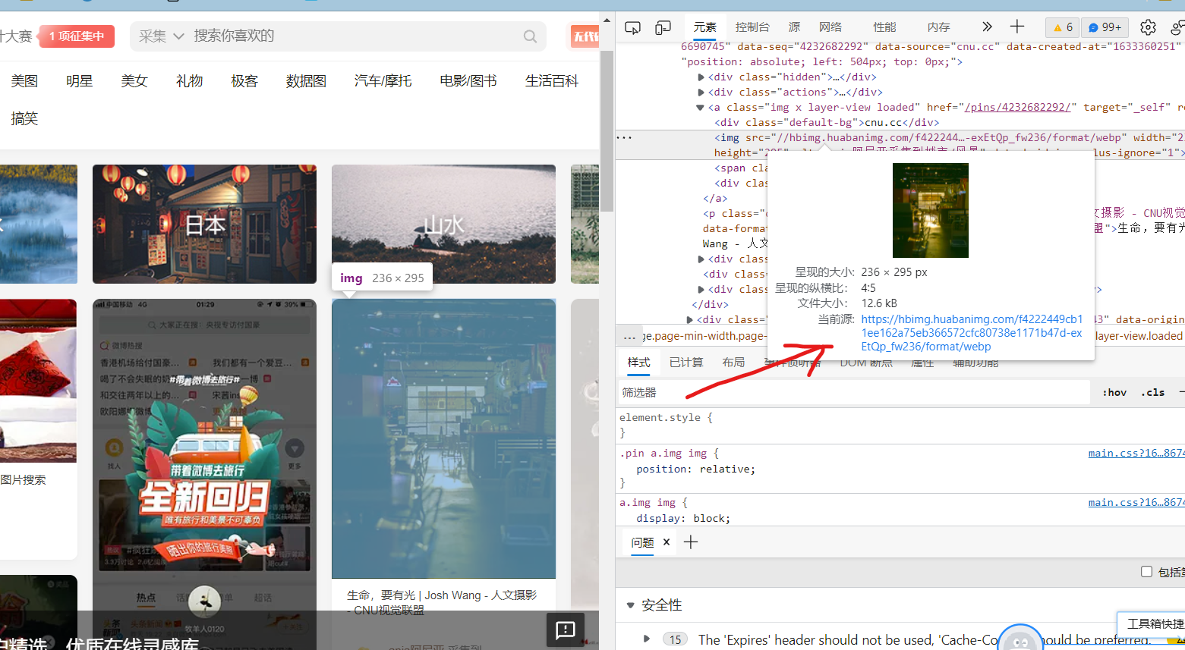The width and height of the screenshot is (1185, 650).
Task: Collapse the 安全性 issues section
Action: 630,605
